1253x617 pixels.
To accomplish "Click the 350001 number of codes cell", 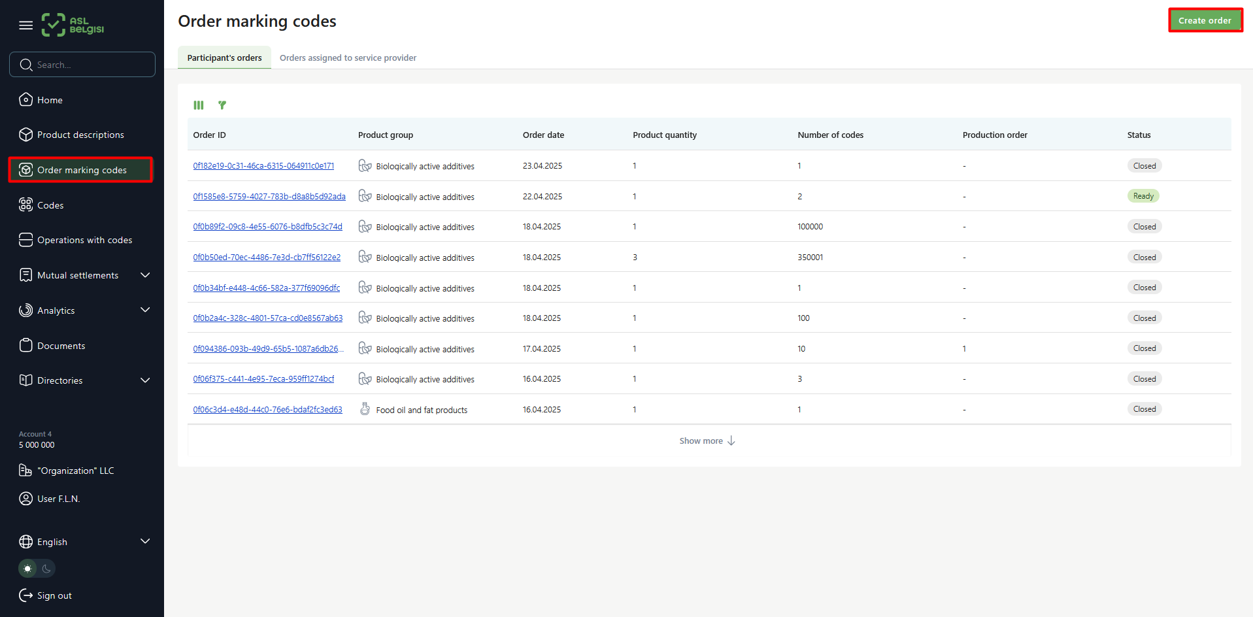I will [810, 257].
